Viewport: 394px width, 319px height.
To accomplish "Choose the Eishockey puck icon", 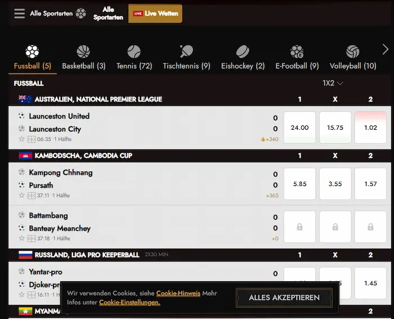I will click(243, 52).
